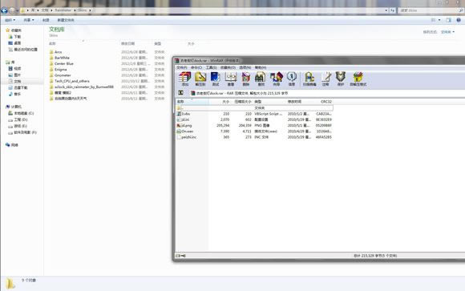Click the change view icon in Explorer

tap(433, 20)
